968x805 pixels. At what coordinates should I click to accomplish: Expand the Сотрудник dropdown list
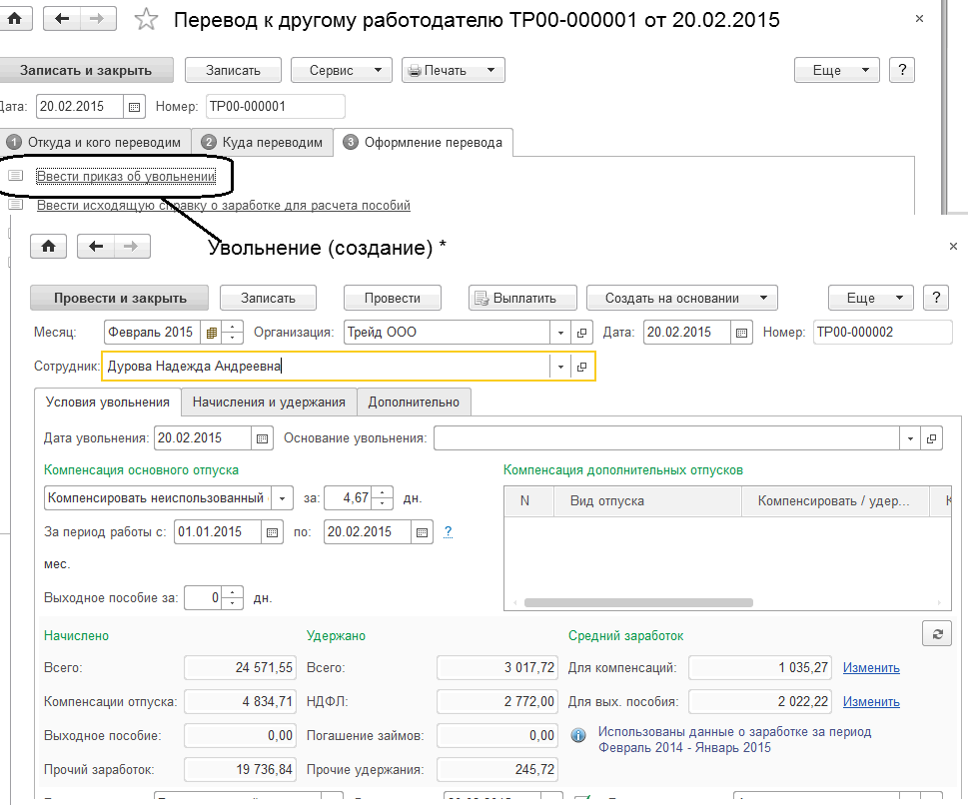(560, 367)
